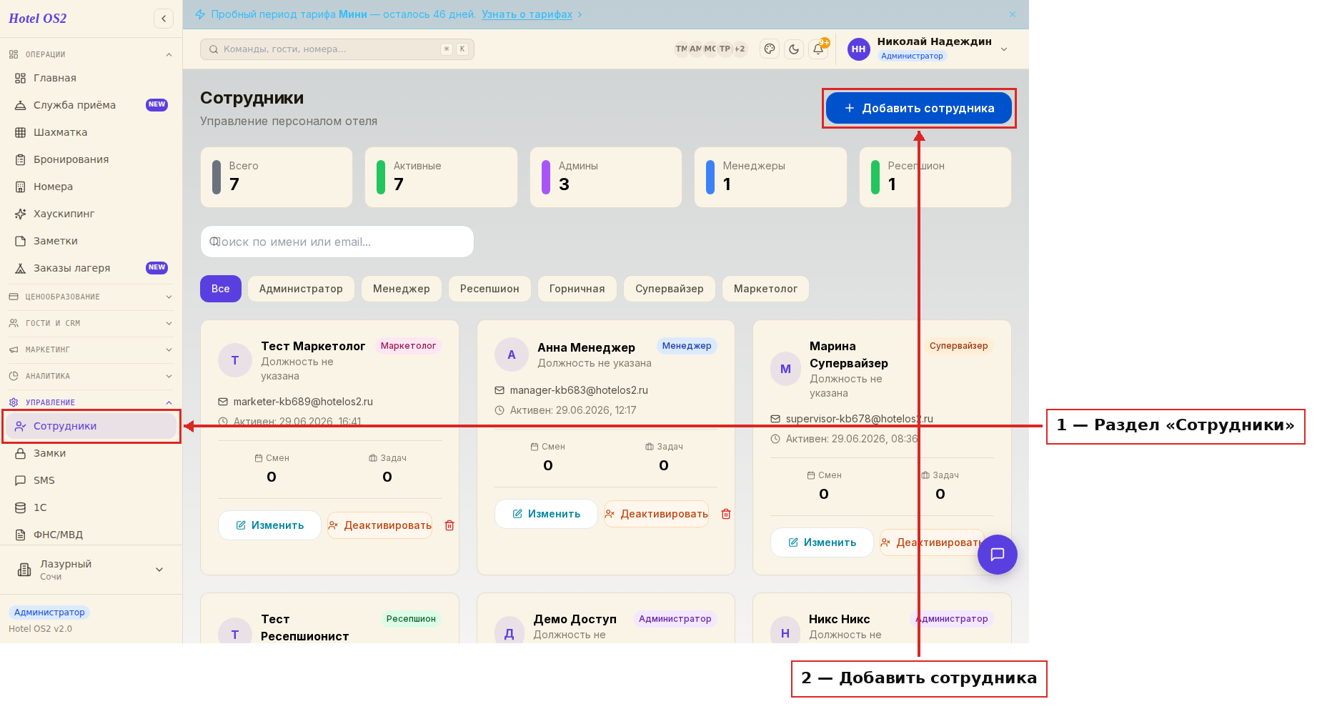The height and width of the screenshot is (714, 1322).
Task: Open Номера section
Action: click(x=91, y=187)
